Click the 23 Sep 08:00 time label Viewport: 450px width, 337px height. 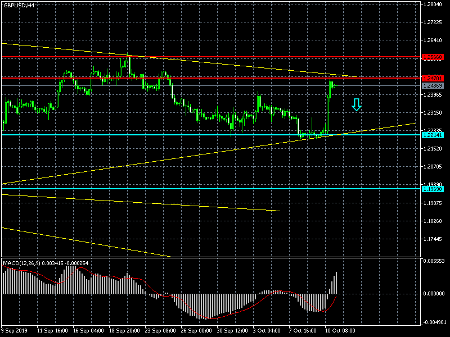click(160, 330)
